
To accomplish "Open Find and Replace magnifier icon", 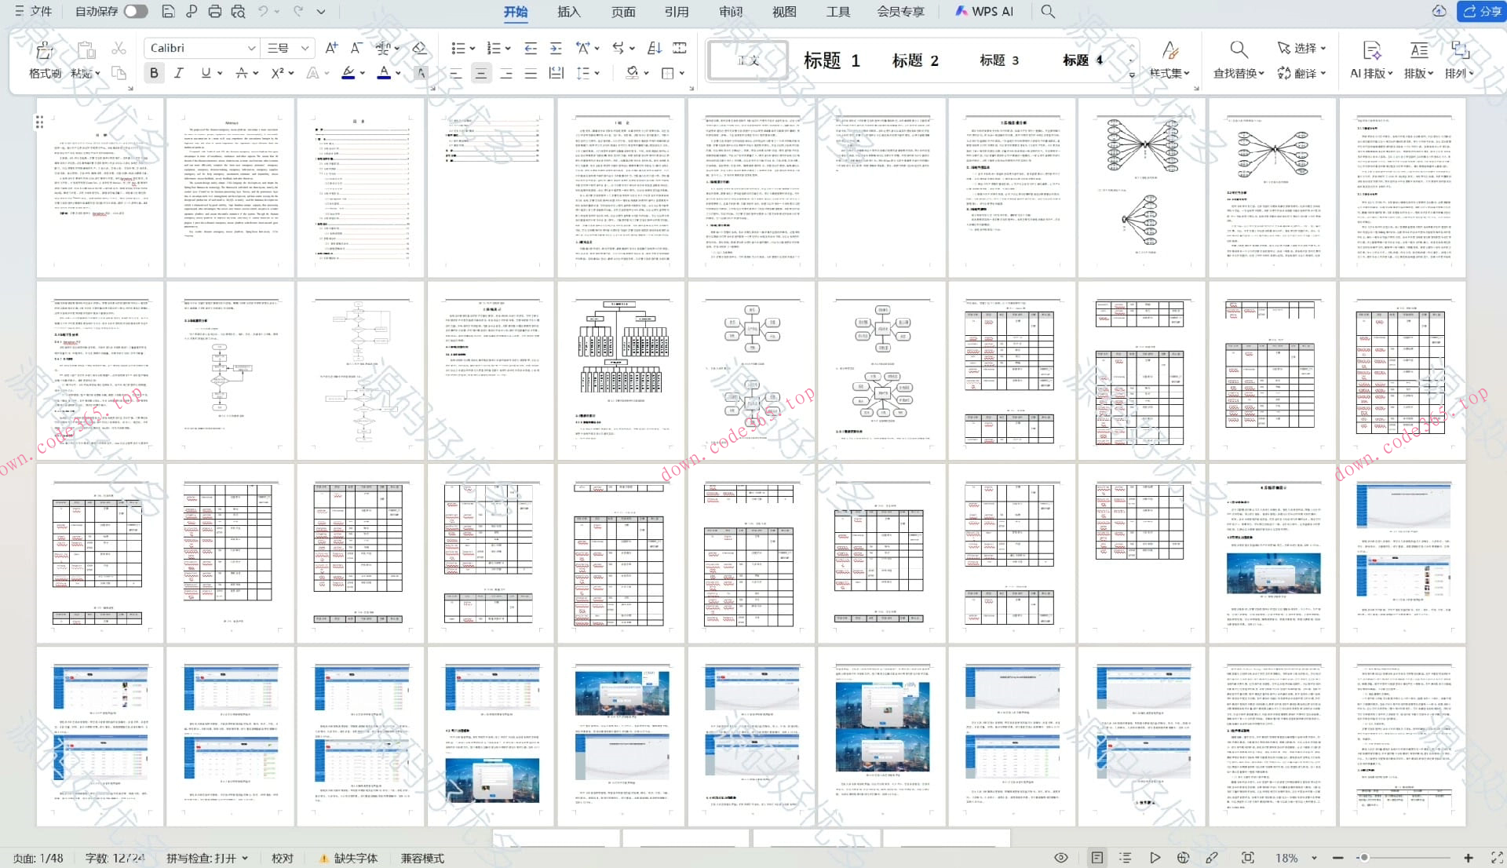I will coord(1239,50).
